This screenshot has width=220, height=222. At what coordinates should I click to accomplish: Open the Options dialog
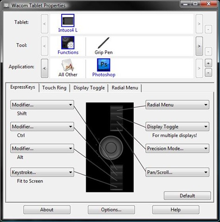point(111,210)
